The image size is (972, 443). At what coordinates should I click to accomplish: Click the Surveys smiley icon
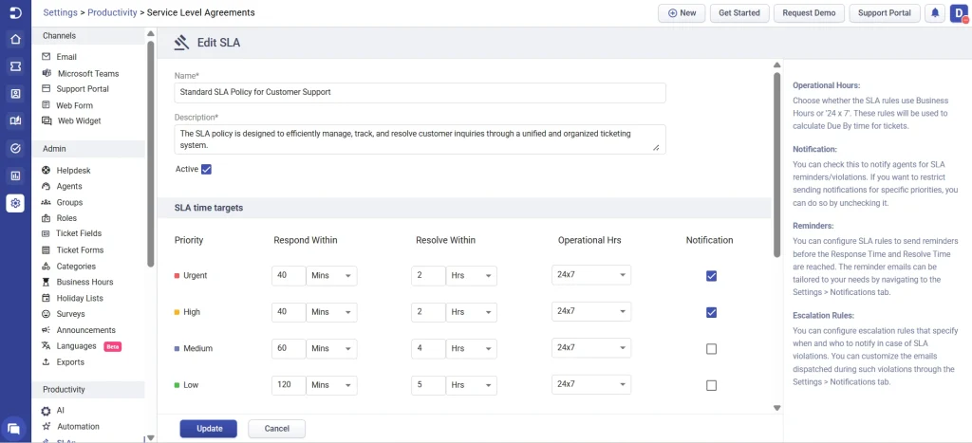point(46,314)
